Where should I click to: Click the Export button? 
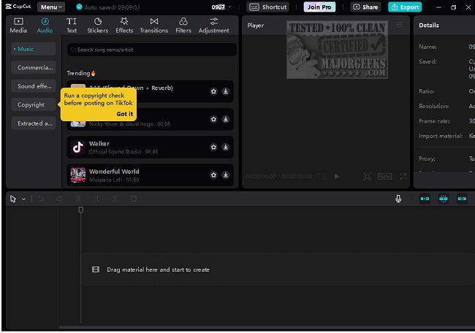point(405,7)
